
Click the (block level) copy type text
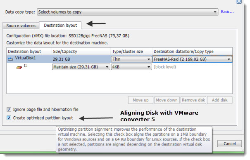click(x=165, y=67)
